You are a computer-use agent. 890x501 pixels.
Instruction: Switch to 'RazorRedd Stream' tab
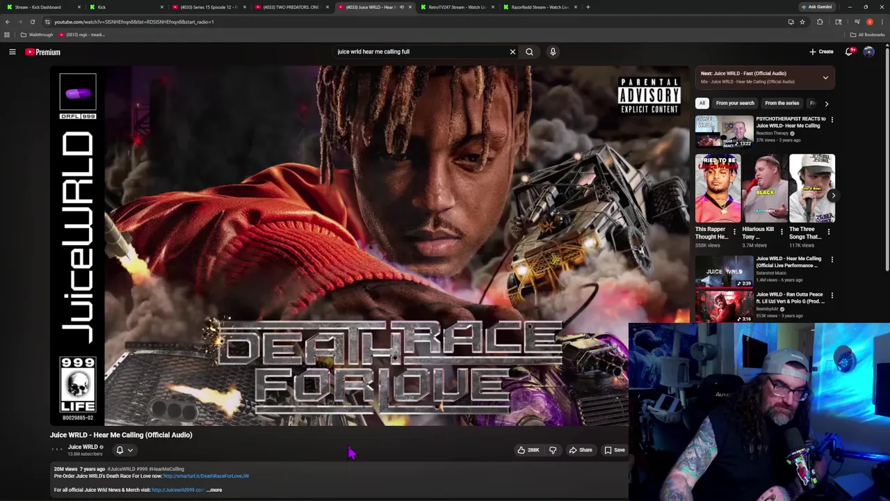[540, 7]
